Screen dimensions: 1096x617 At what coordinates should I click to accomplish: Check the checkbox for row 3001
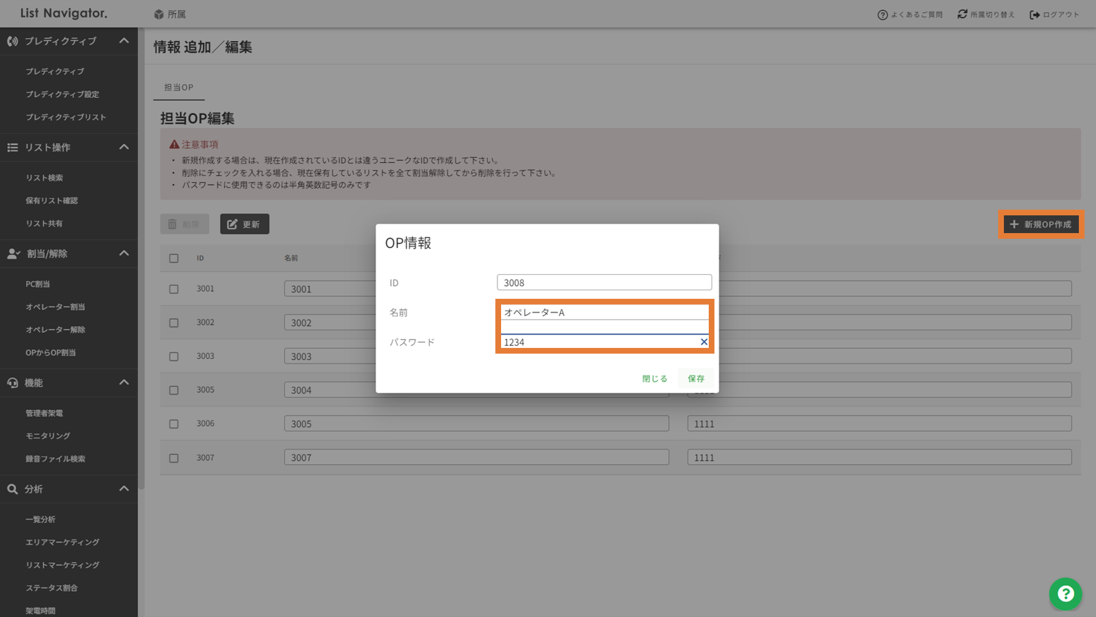pos(174,289)
